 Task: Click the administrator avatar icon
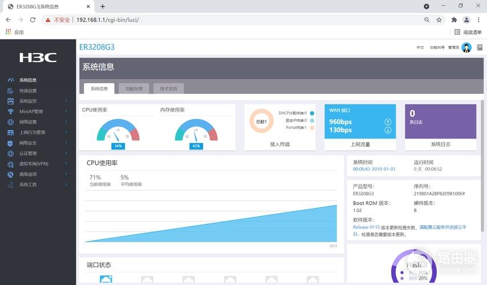click(x=466, y=48)
